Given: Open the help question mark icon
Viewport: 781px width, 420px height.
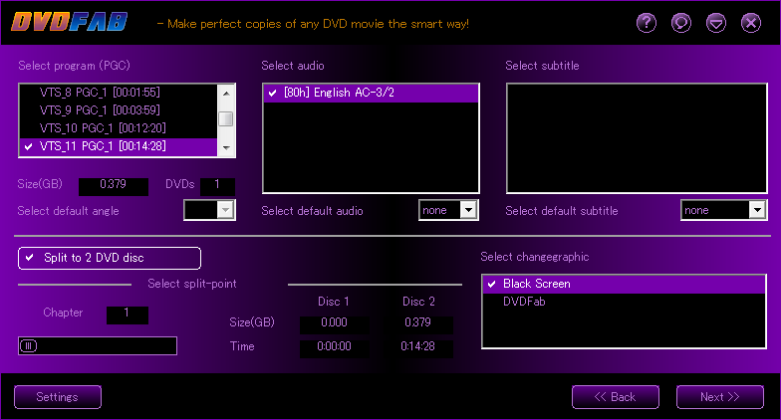Looking at the screenshot, I should (x=647, y=23).
